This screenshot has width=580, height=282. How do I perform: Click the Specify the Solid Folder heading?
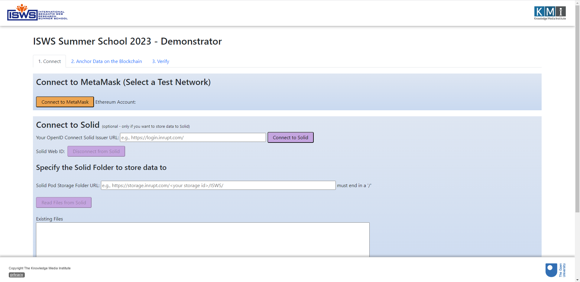pos(101,168)
